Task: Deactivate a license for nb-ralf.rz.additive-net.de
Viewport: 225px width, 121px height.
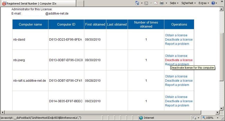Action: click(x=179, y=81)
